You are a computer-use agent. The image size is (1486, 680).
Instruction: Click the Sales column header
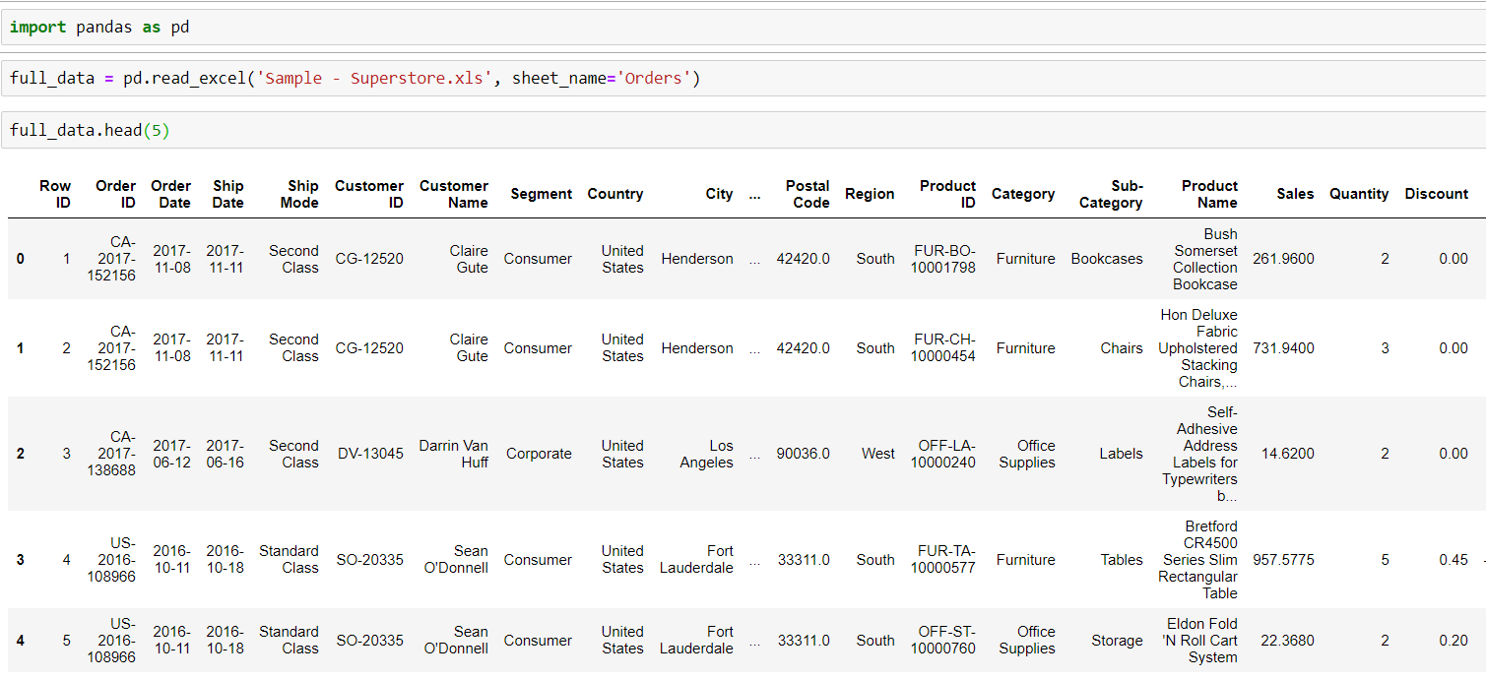tap(1294, 194)
